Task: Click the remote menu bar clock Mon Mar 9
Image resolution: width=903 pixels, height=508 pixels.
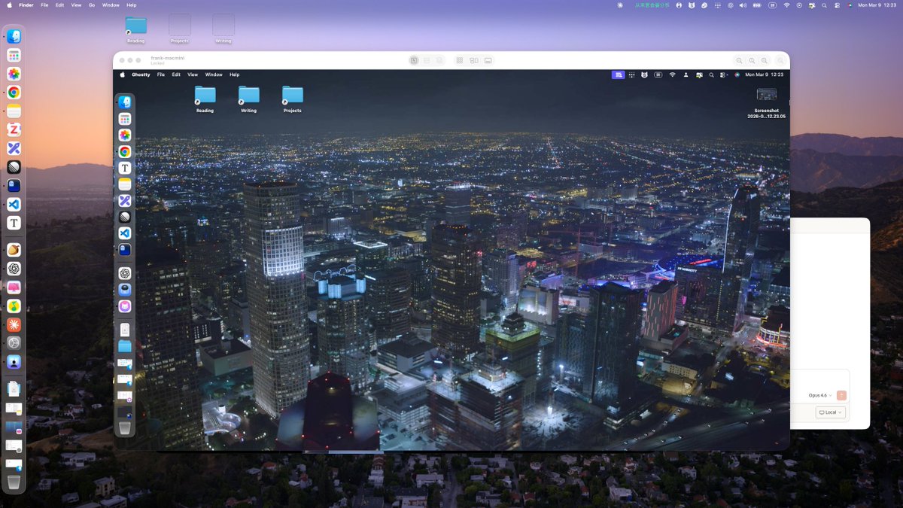Action: (x=765, y=75)
